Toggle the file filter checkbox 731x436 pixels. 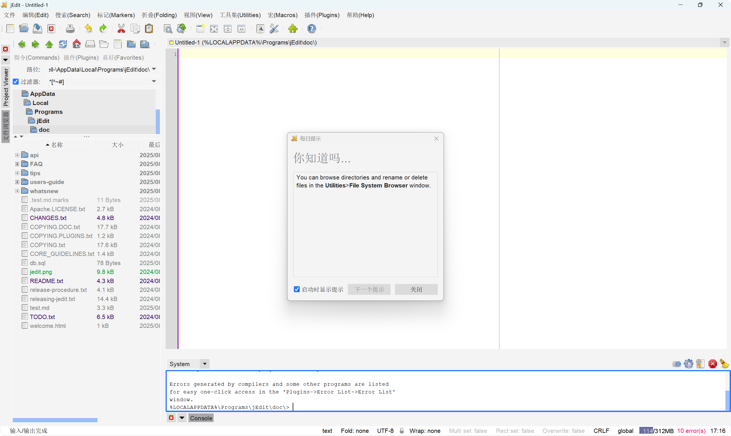point(16,81)
